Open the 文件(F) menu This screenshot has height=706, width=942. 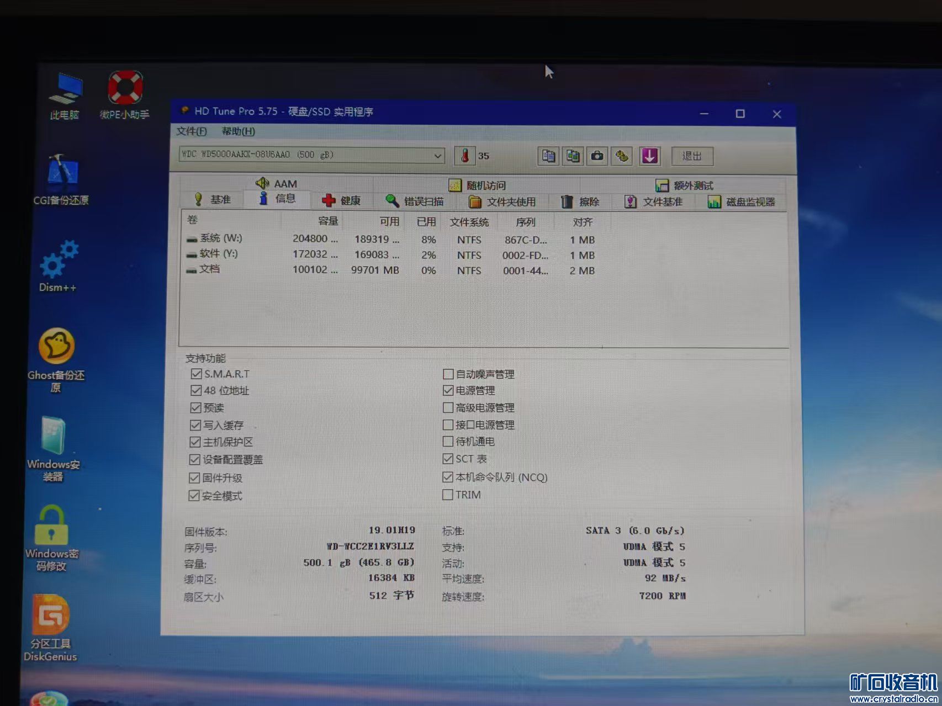click(191, 131)
